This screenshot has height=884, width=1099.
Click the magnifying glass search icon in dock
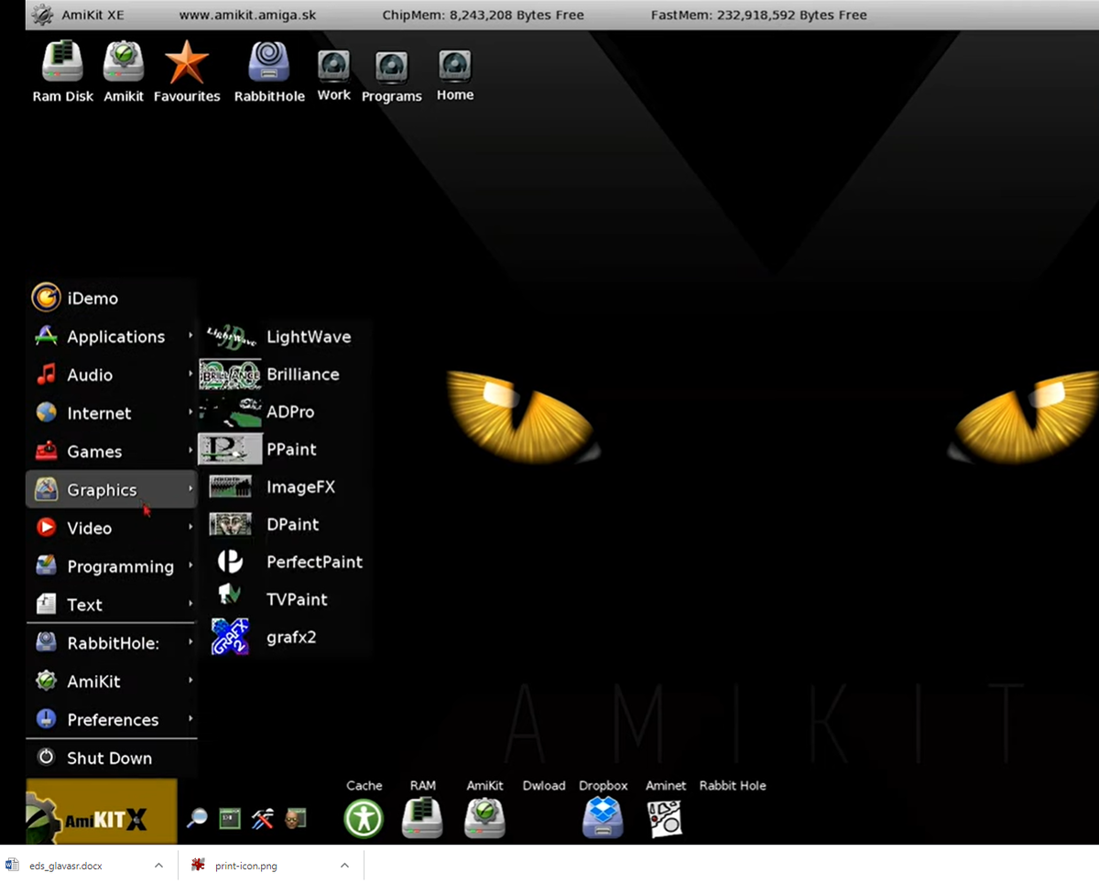(x=196, y=818)
